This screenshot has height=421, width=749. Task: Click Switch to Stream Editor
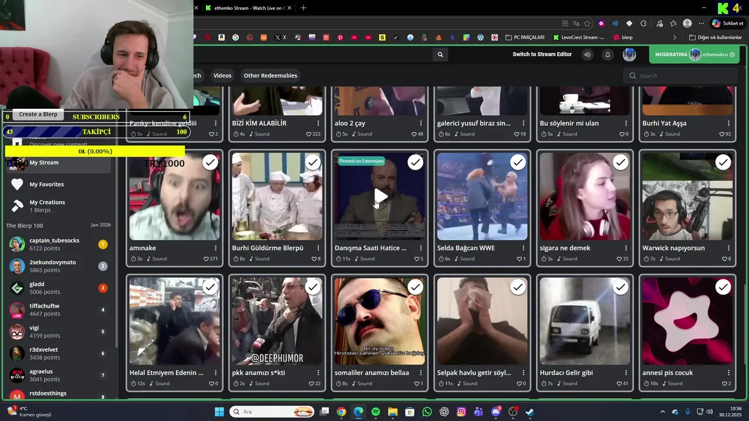tap(542, 54)
